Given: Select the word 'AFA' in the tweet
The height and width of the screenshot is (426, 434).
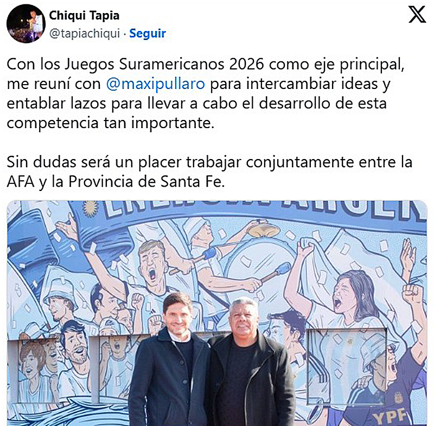Looking at the screenshot, I should coord(21,182).
